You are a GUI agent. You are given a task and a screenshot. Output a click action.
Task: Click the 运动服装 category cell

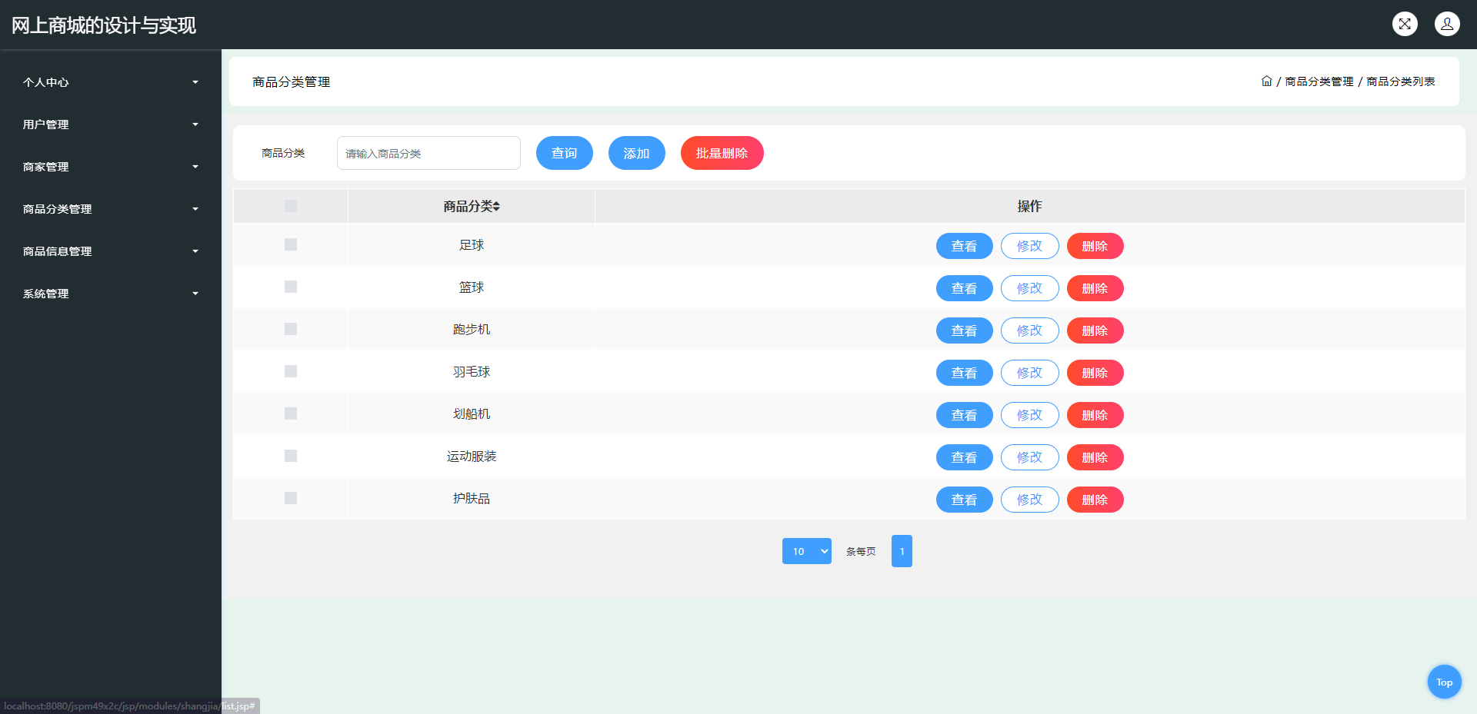pyautogui.click(x=472, y=457)
